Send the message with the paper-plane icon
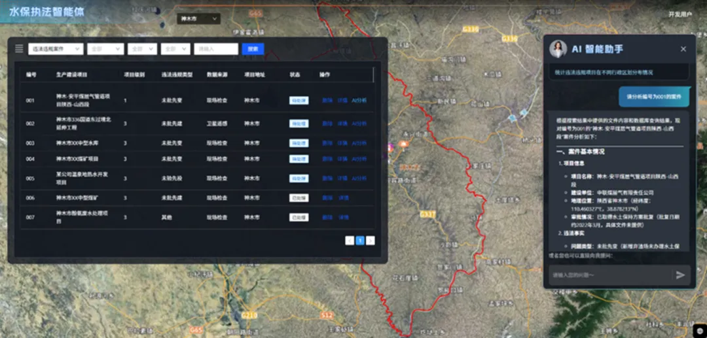The width and height of the screenshot is (707, 338). 680,275
